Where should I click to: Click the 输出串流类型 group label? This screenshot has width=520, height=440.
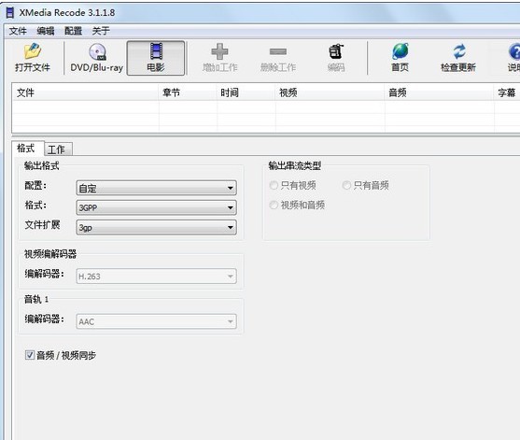pos(295,165)
